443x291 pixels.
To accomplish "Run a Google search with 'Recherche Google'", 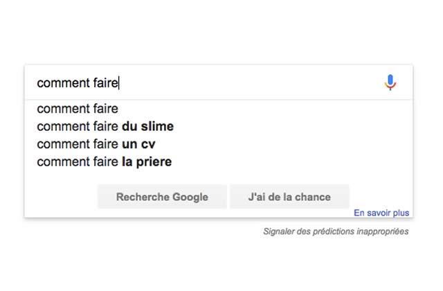I will point(162,197).
